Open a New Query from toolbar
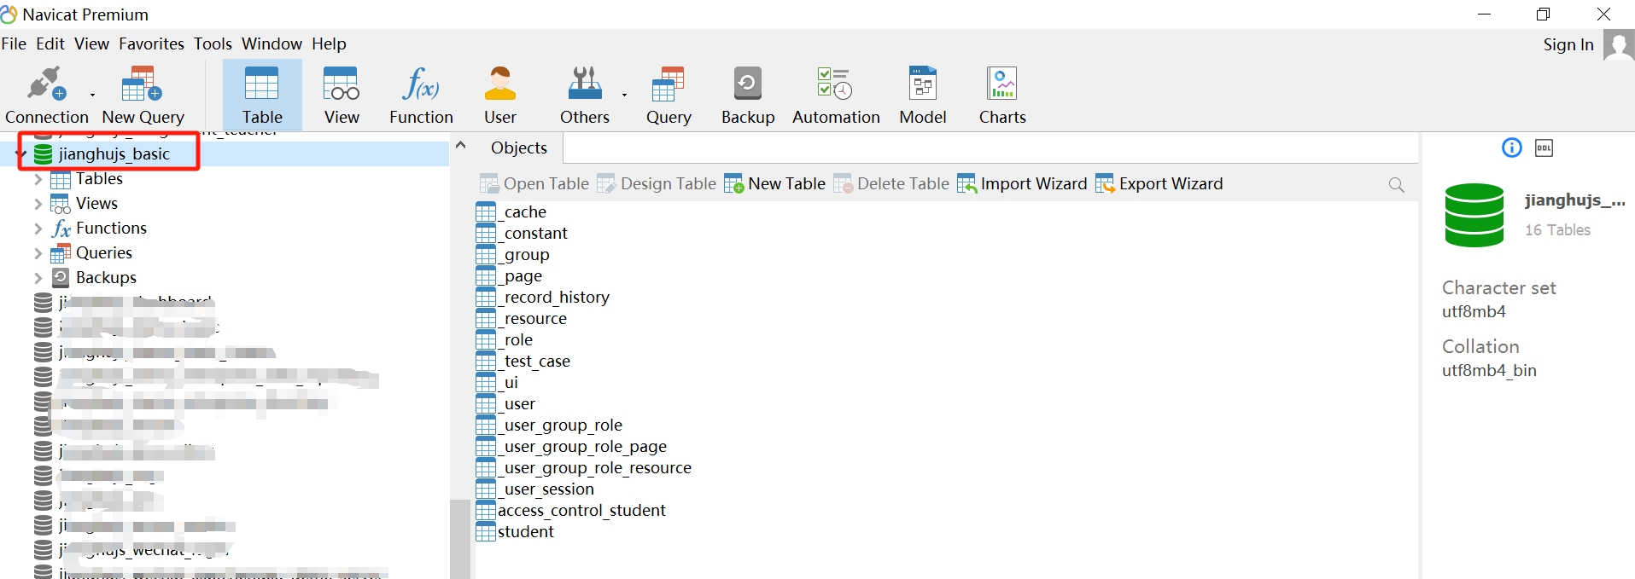This screenshot has width=1635, height=579. click(143, 94)
